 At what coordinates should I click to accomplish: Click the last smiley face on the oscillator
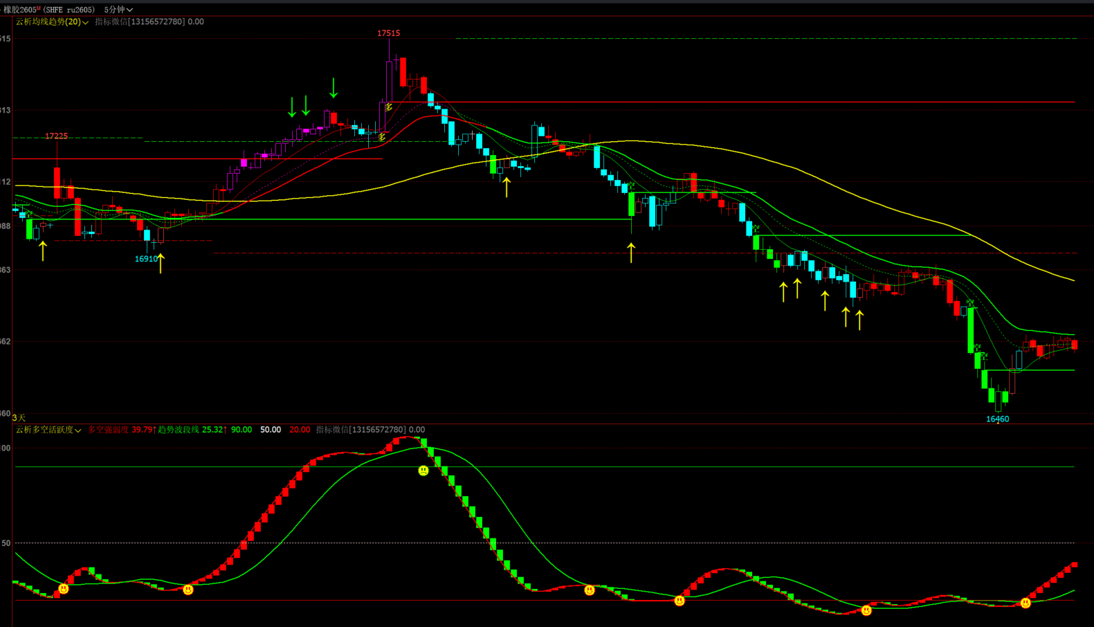1025,603
